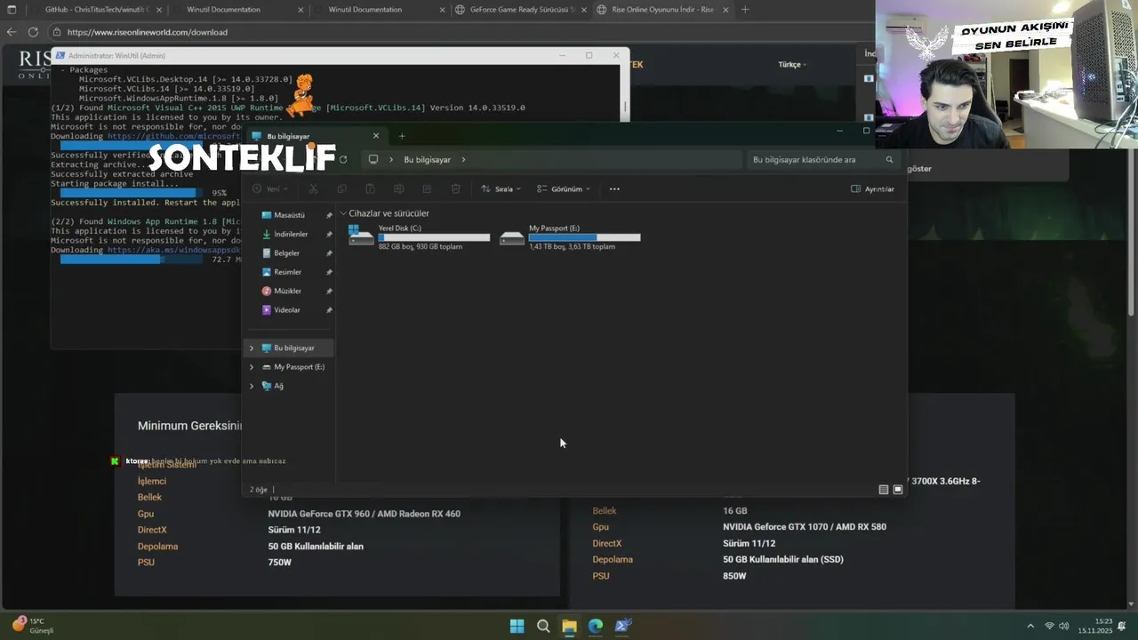1138x640 pixels.
Task: Toggle the Ayrıntılar details pane button
Action: 872,188
